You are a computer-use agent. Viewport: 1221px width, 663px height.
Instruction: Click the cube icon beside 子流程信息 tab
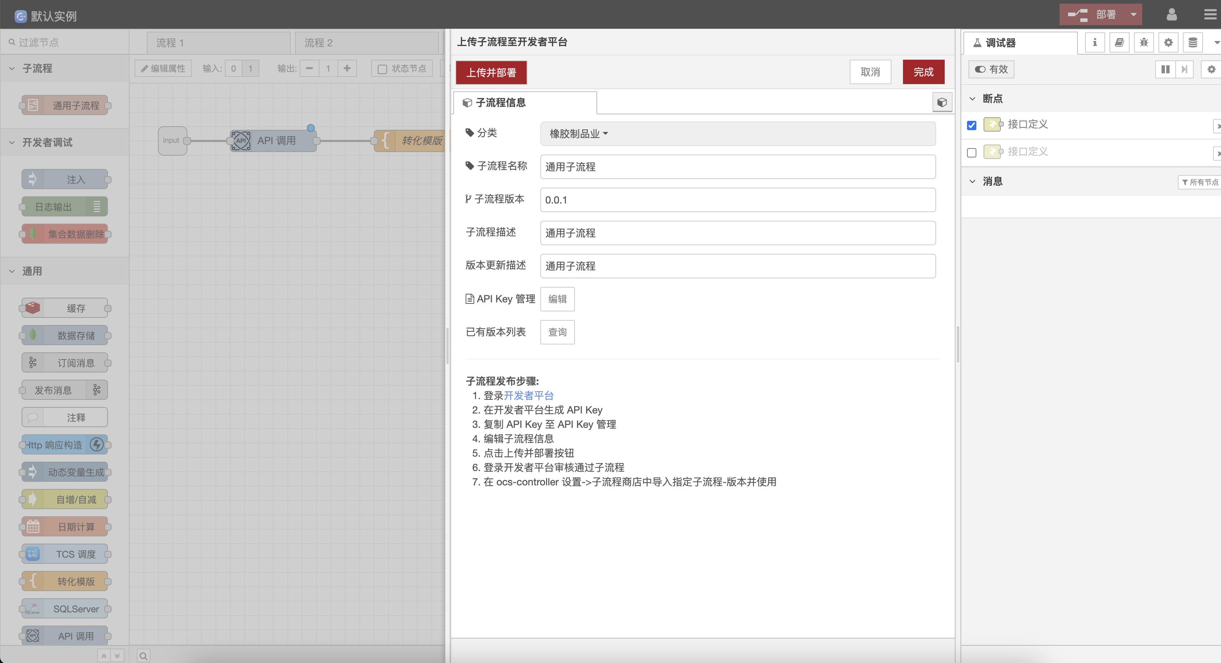click(x=942, y=102)
